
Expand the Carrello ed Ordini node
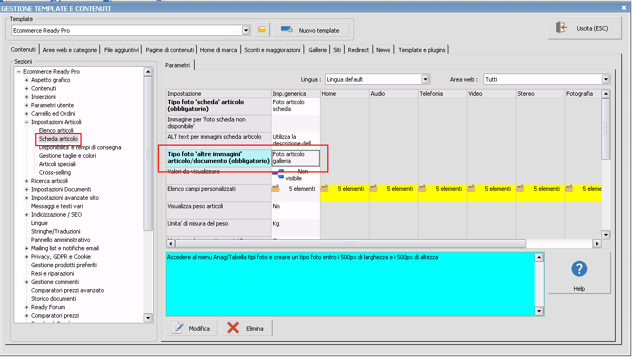[26, 114]
